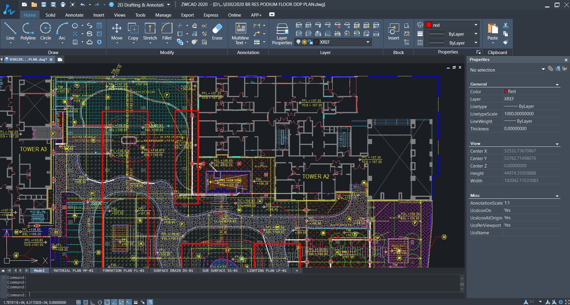Toggle snap mode in status bar
570x305 pixels.
click(79, 302)
